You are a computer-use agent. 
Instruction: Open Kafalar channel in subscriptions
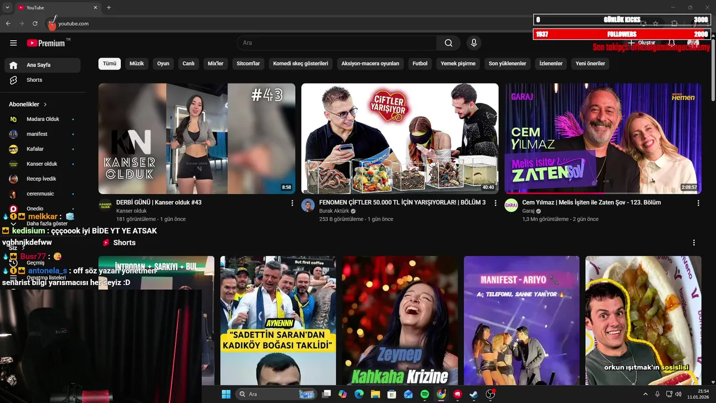(x=43, y=149)
